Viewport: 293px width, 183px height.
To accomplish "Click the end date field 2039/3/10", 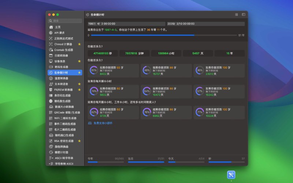I will (x=206, y=24).
